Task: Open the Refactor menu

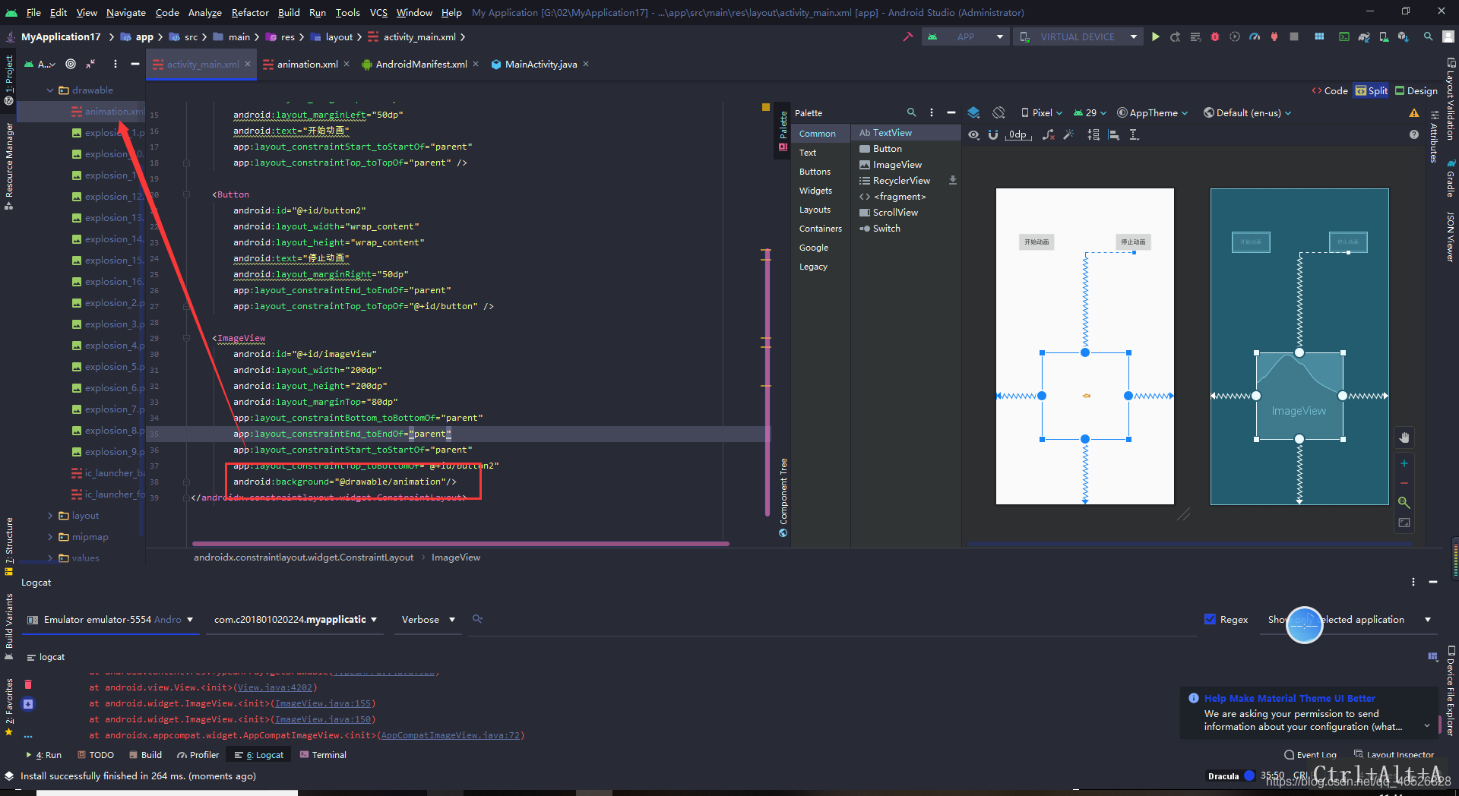Action: coord(250,12)
